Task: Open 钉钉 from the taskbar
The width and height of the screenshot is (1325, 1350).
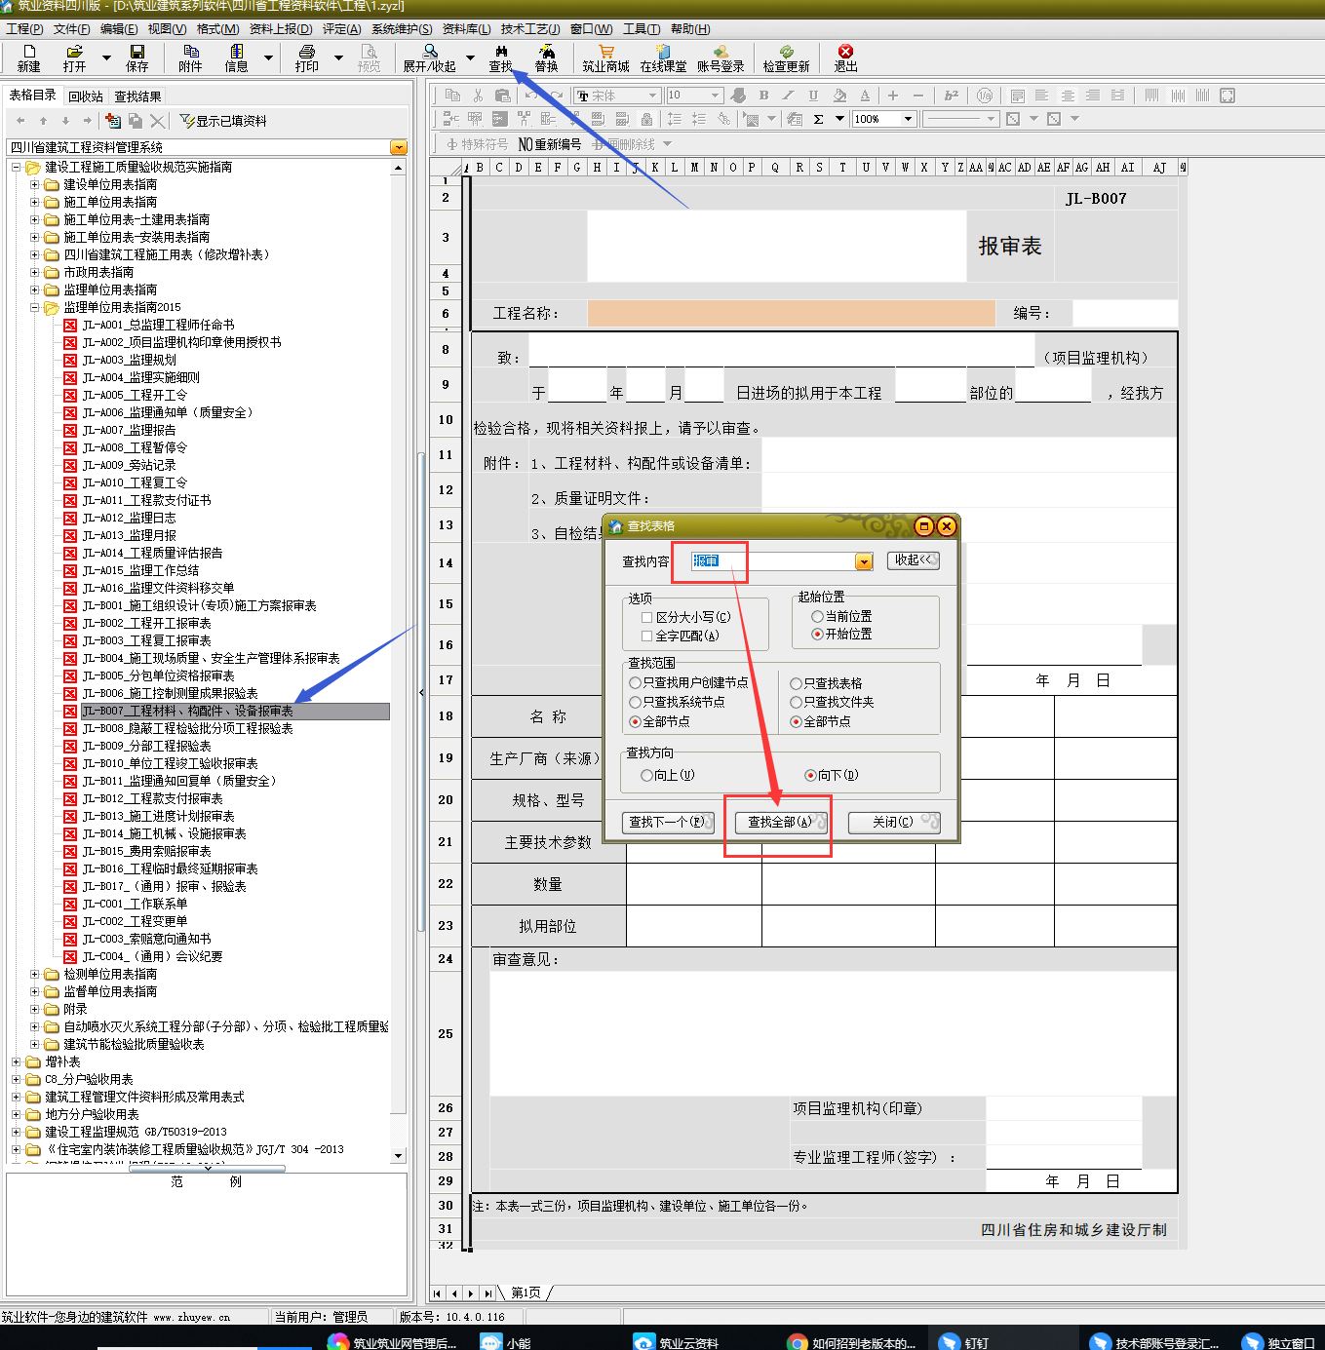Action: coord(965,1342)
